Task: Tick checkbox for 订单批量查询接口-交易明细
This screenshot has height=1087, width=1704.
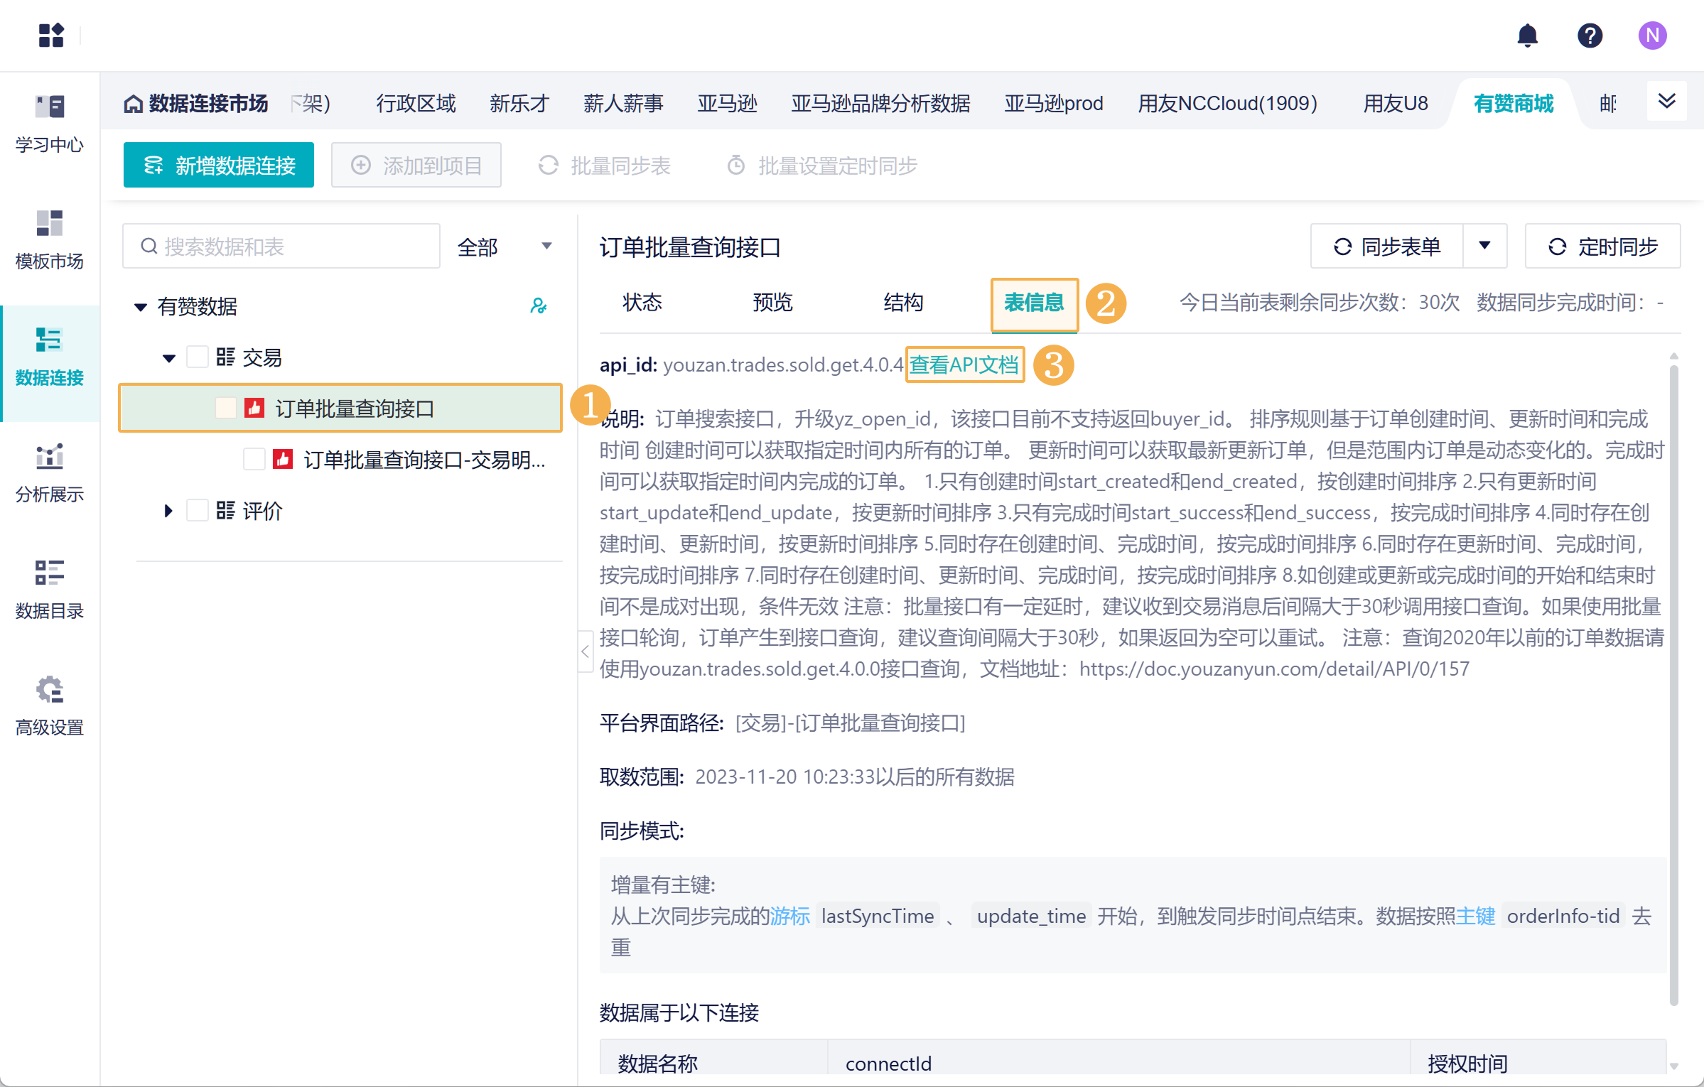Action: point(254,459)
